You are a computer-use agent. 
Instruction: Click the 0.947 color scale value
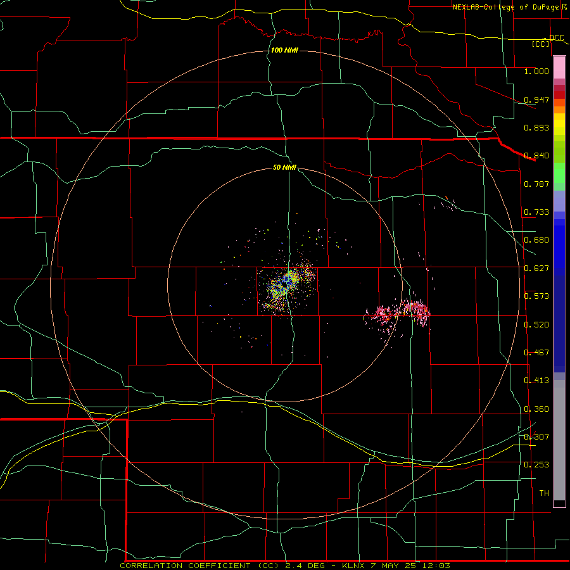pos(536,99)
